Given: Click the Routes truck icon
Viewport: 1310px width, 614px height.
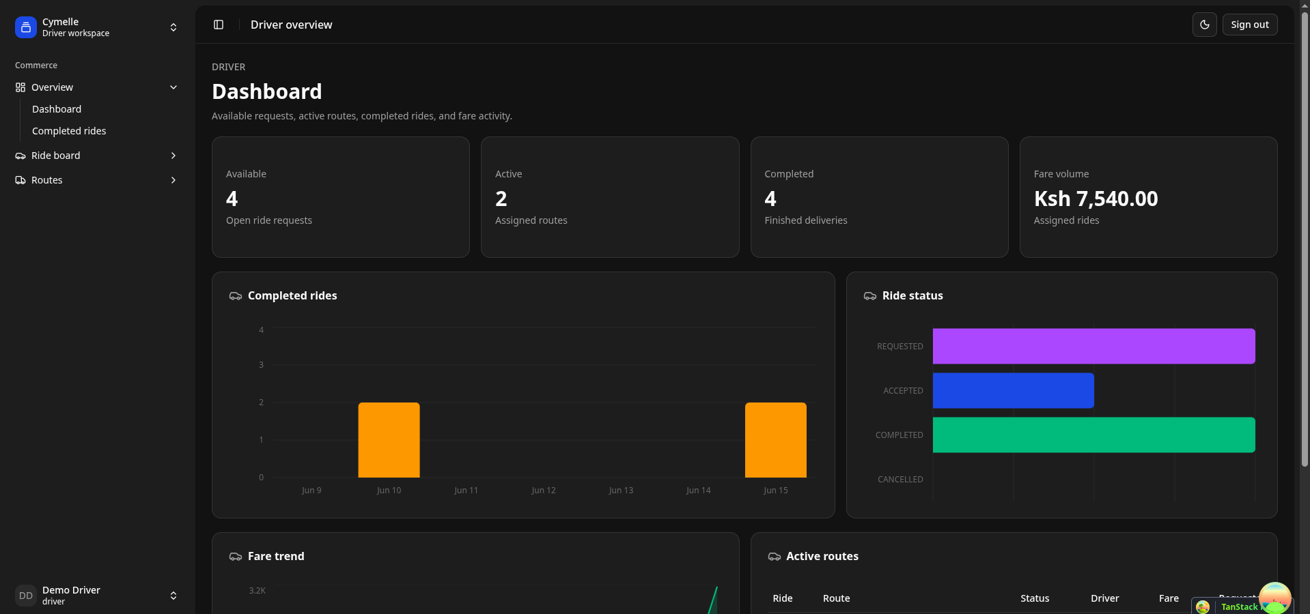Looking at the screenshot, I should (20, 180).
